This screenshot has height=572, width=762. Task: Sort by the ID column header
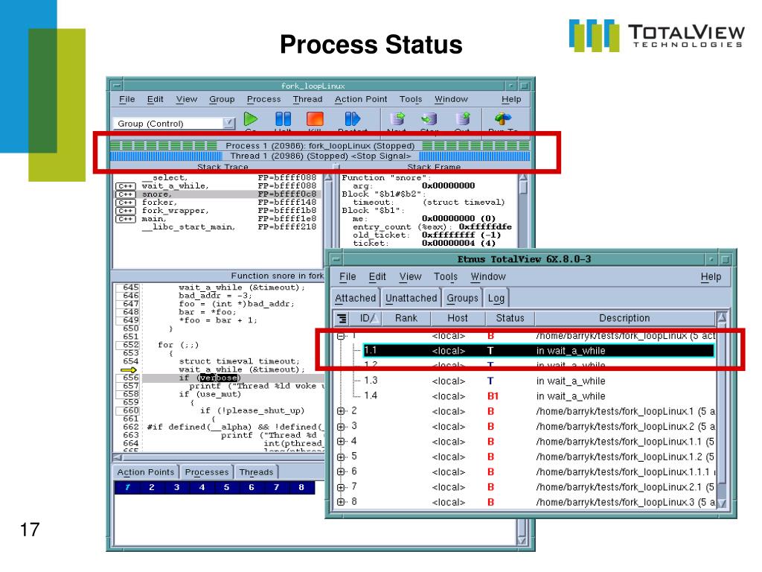tap(367, 319)
